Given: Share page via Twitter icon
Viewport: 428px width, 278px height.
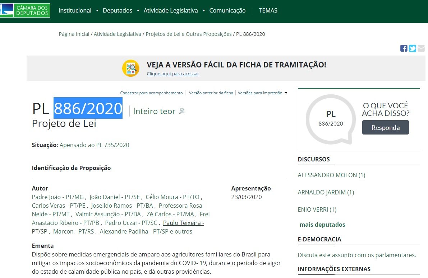Looking at the screenshot, I should (x=412, y=48).
